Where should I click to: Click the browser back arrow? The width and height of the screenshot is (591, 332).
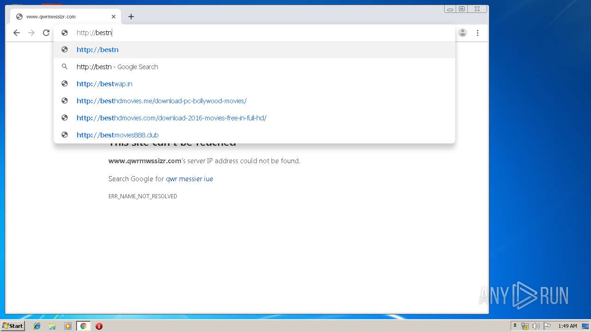tap(17, 33)
